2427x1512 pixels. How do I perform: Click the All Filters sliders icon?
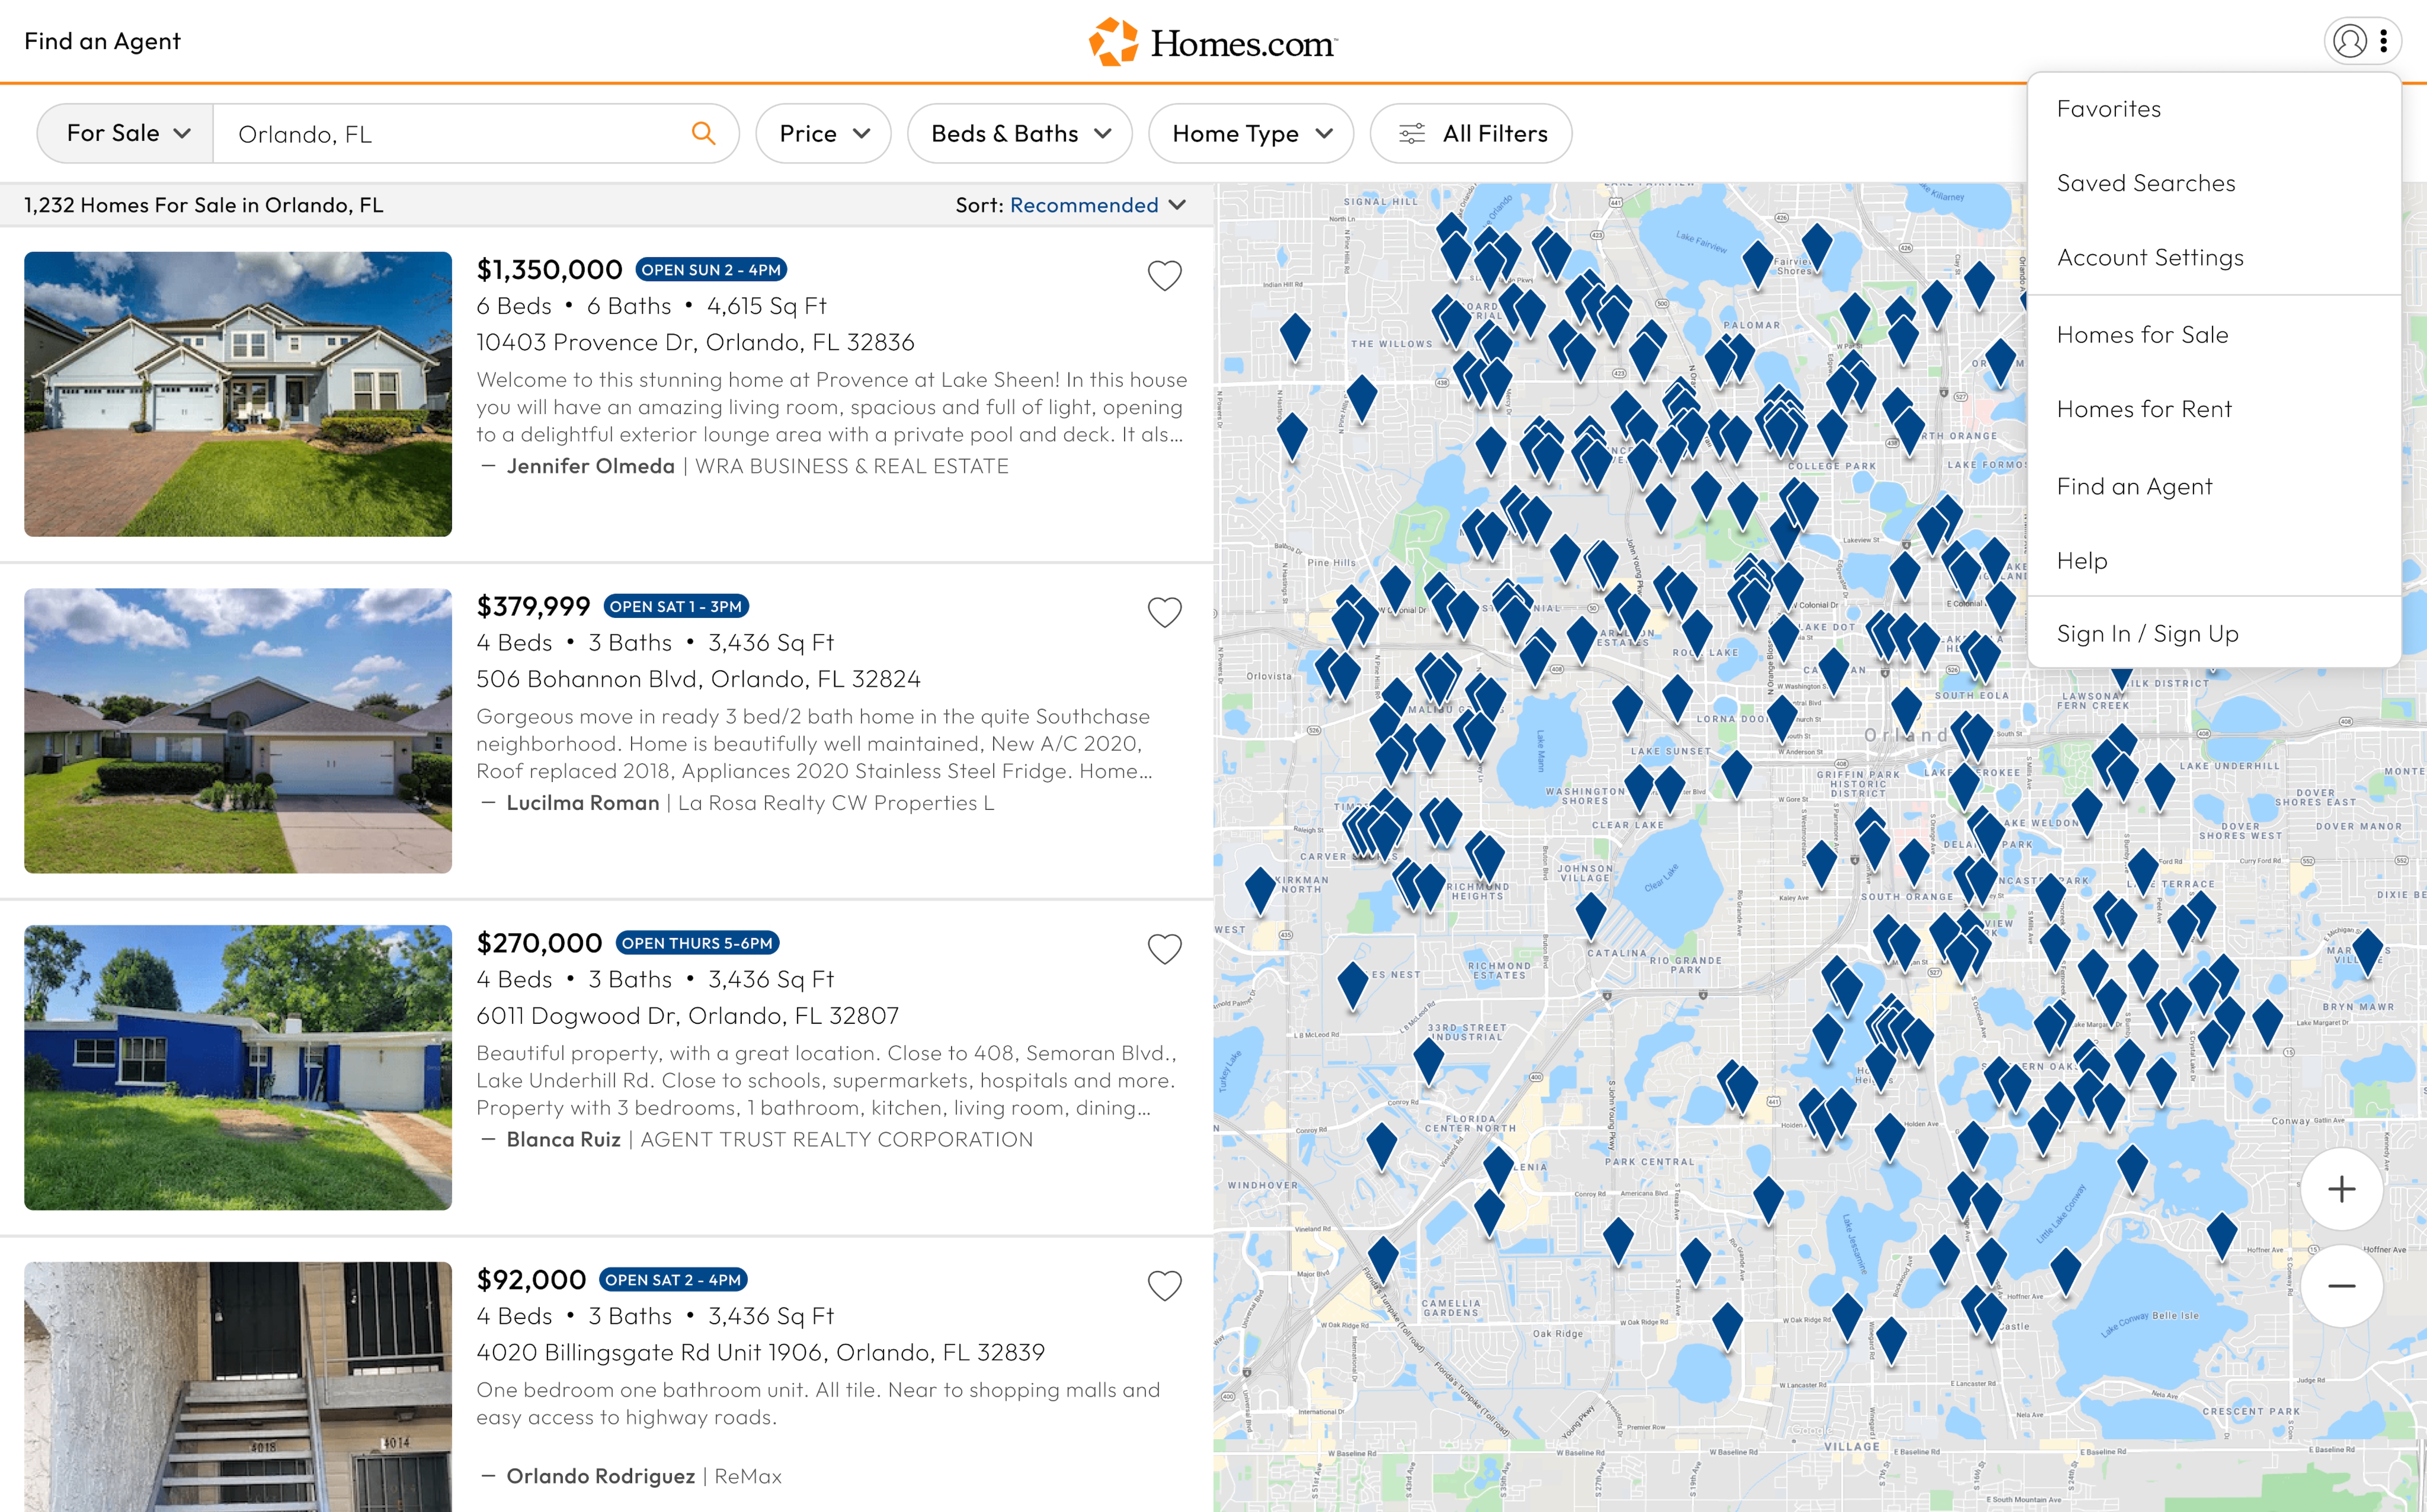click(x=1412, y=133)
